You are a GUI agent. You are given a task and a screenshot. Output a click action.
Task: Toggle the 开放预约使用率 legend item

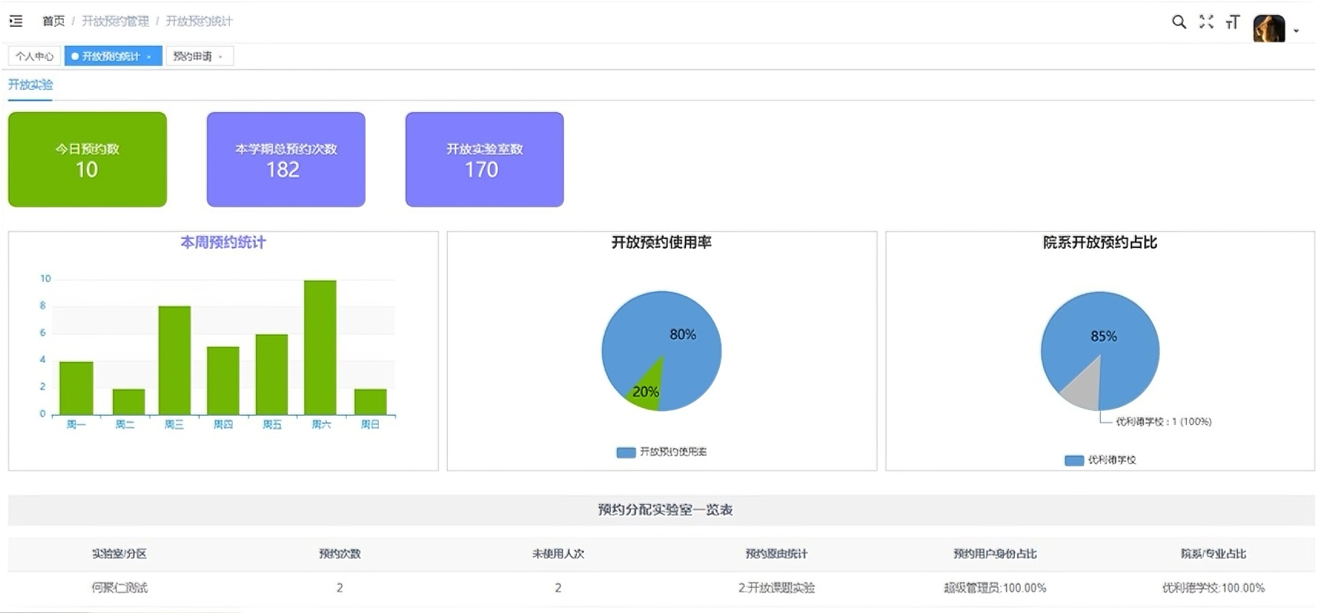click(x=661, y=452)
